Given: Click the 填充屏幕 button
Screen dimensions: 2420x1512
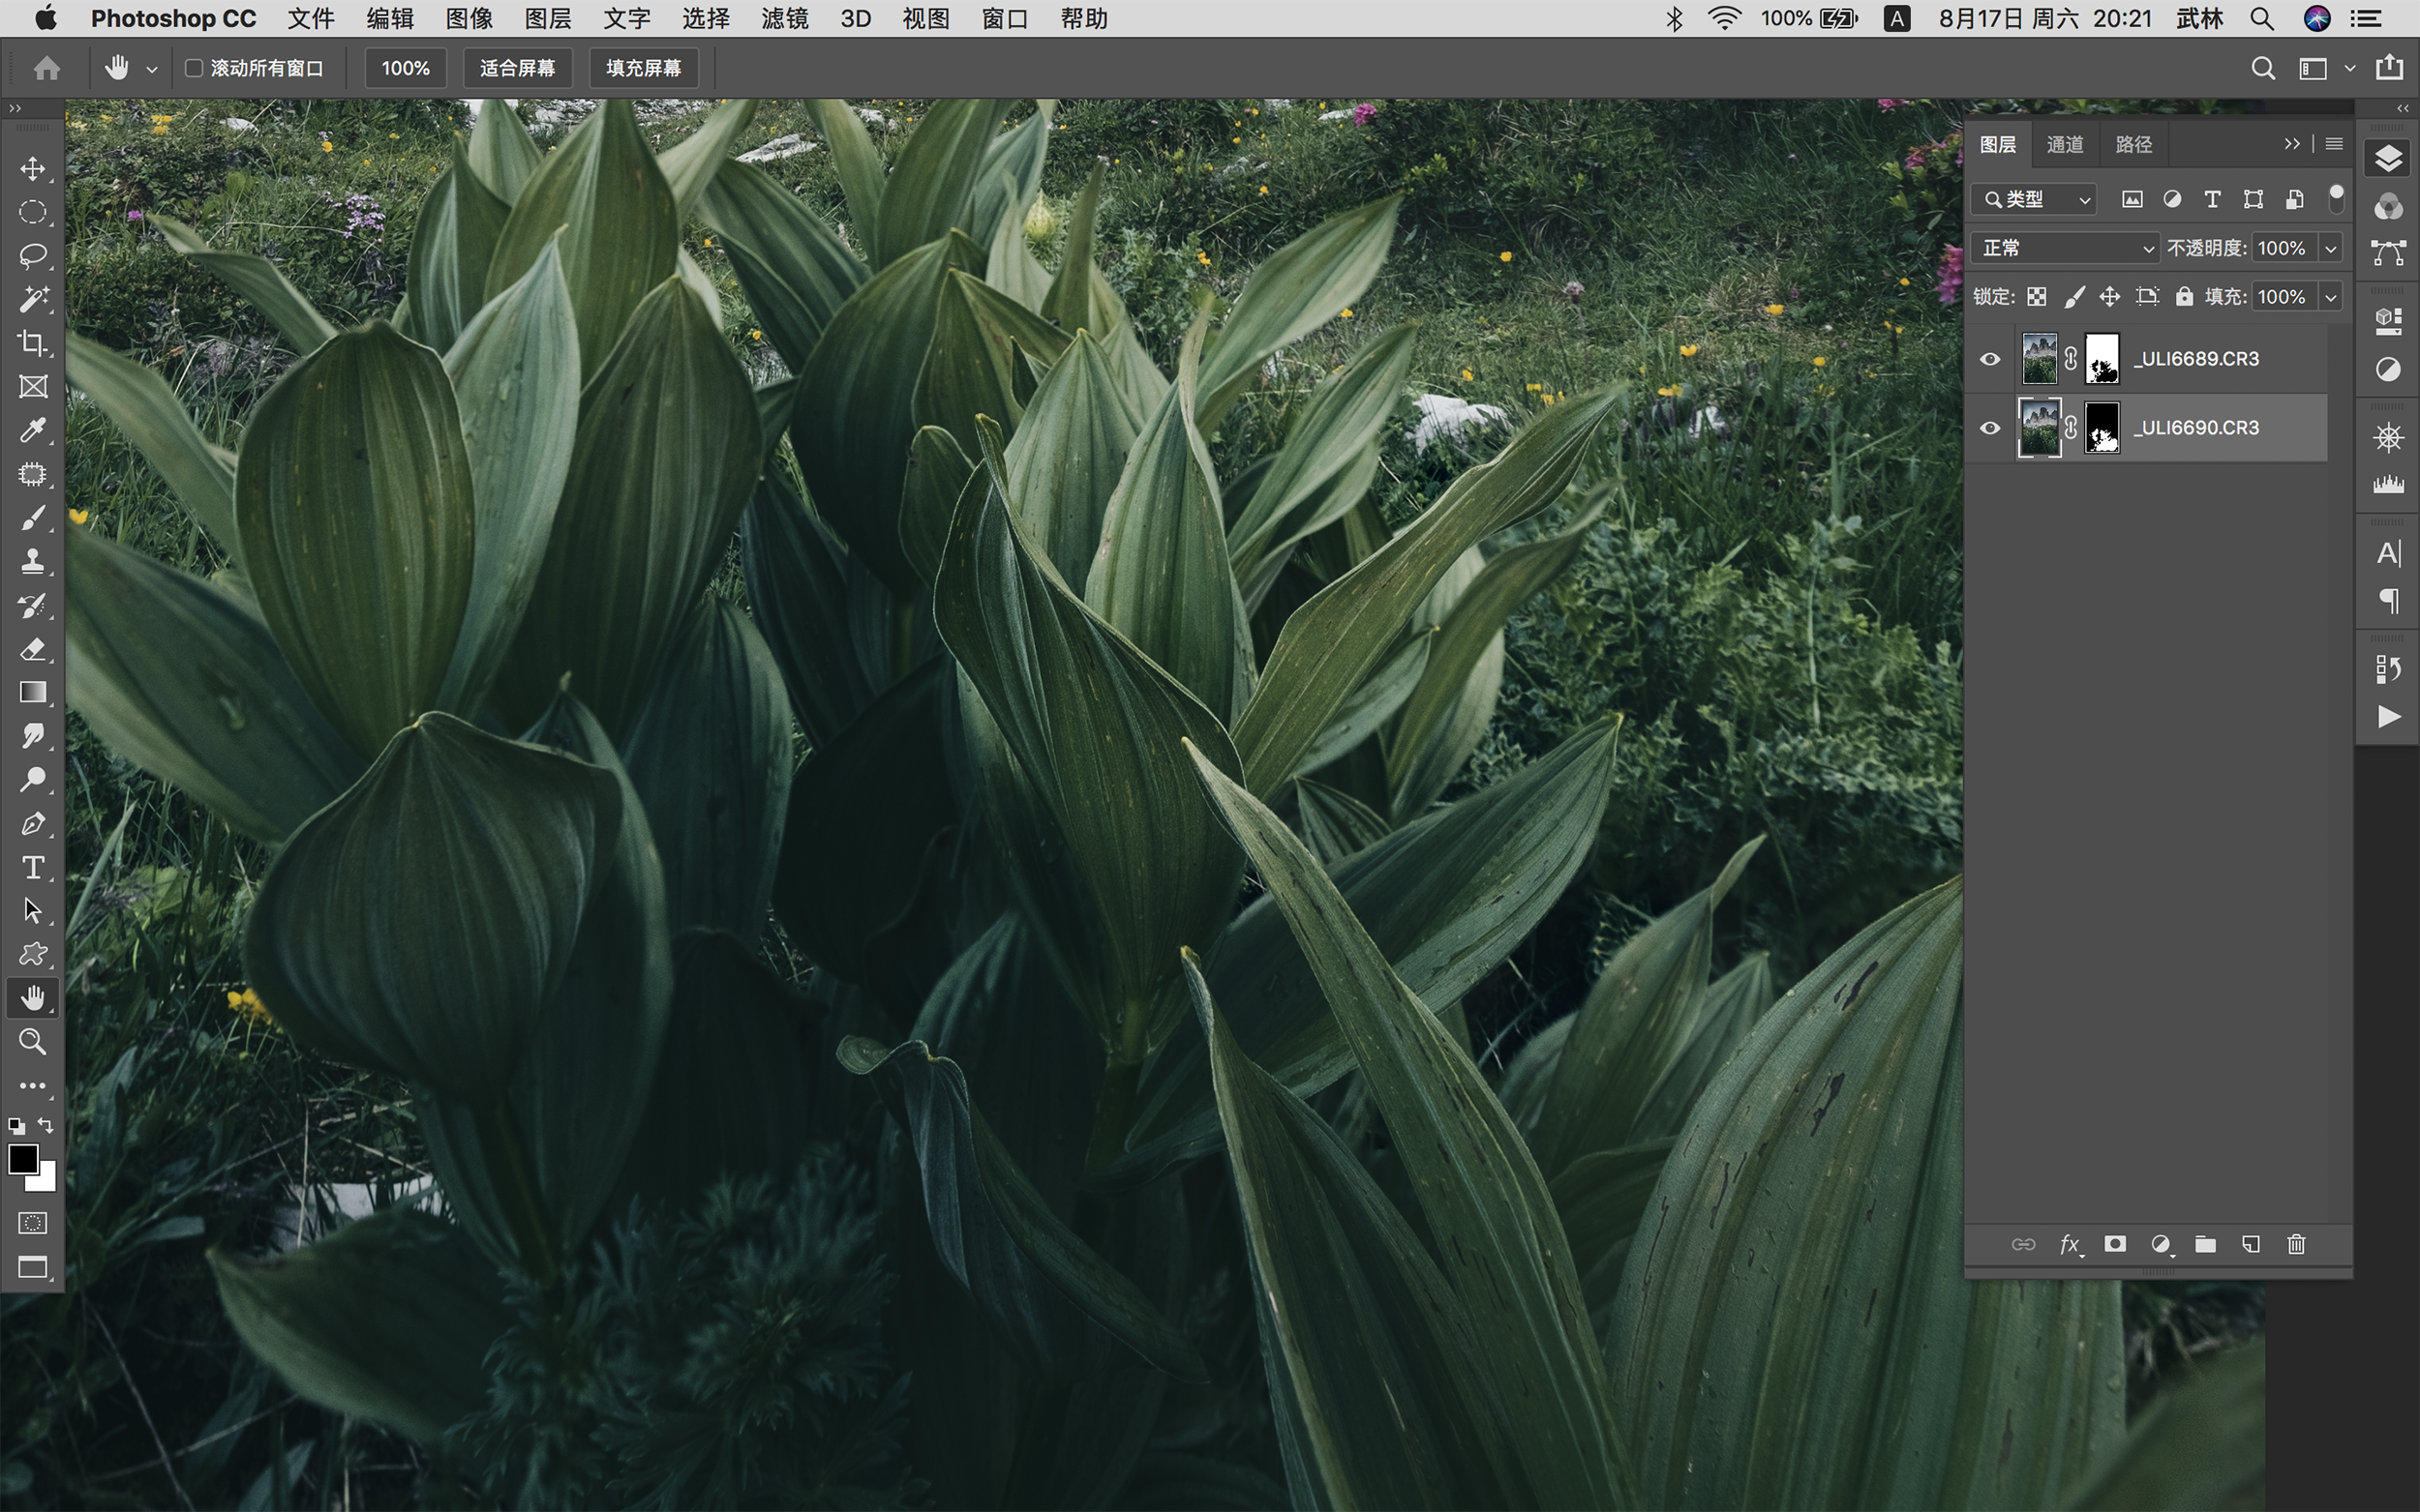Looking at the screenshot, I should tap(644, 68).
